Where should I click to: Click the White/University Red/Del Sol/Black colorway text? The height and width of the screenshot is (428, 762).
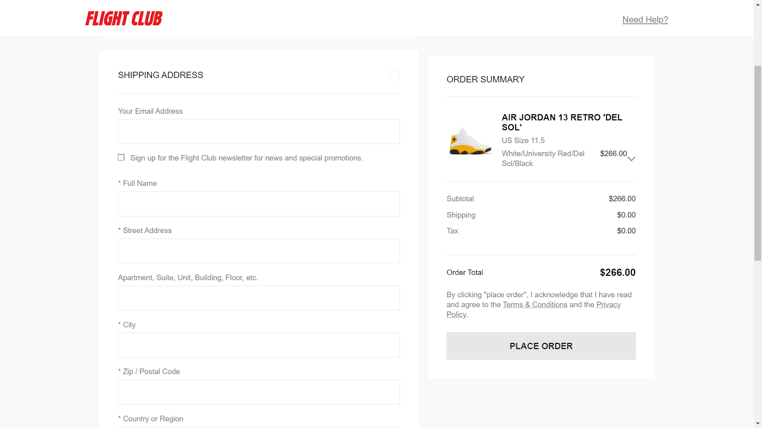[x=543, y=158]
